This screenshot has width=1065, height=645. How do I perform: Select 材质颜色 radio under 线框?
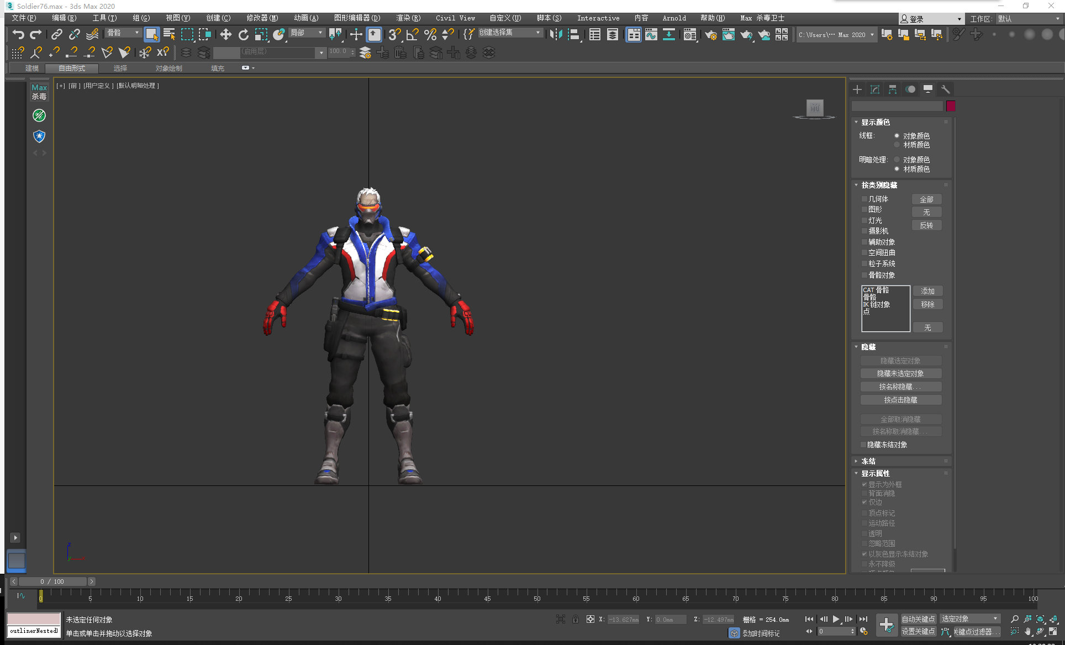[897, 145]
